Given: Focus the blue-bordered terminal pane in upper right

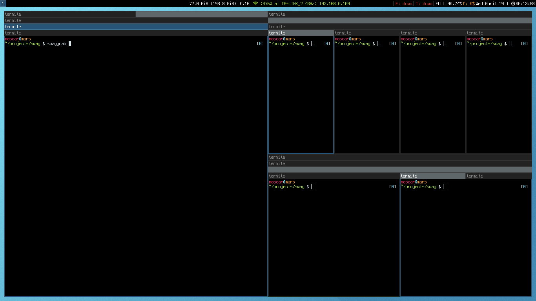Looking at the screenshot, I should (301, 98).
